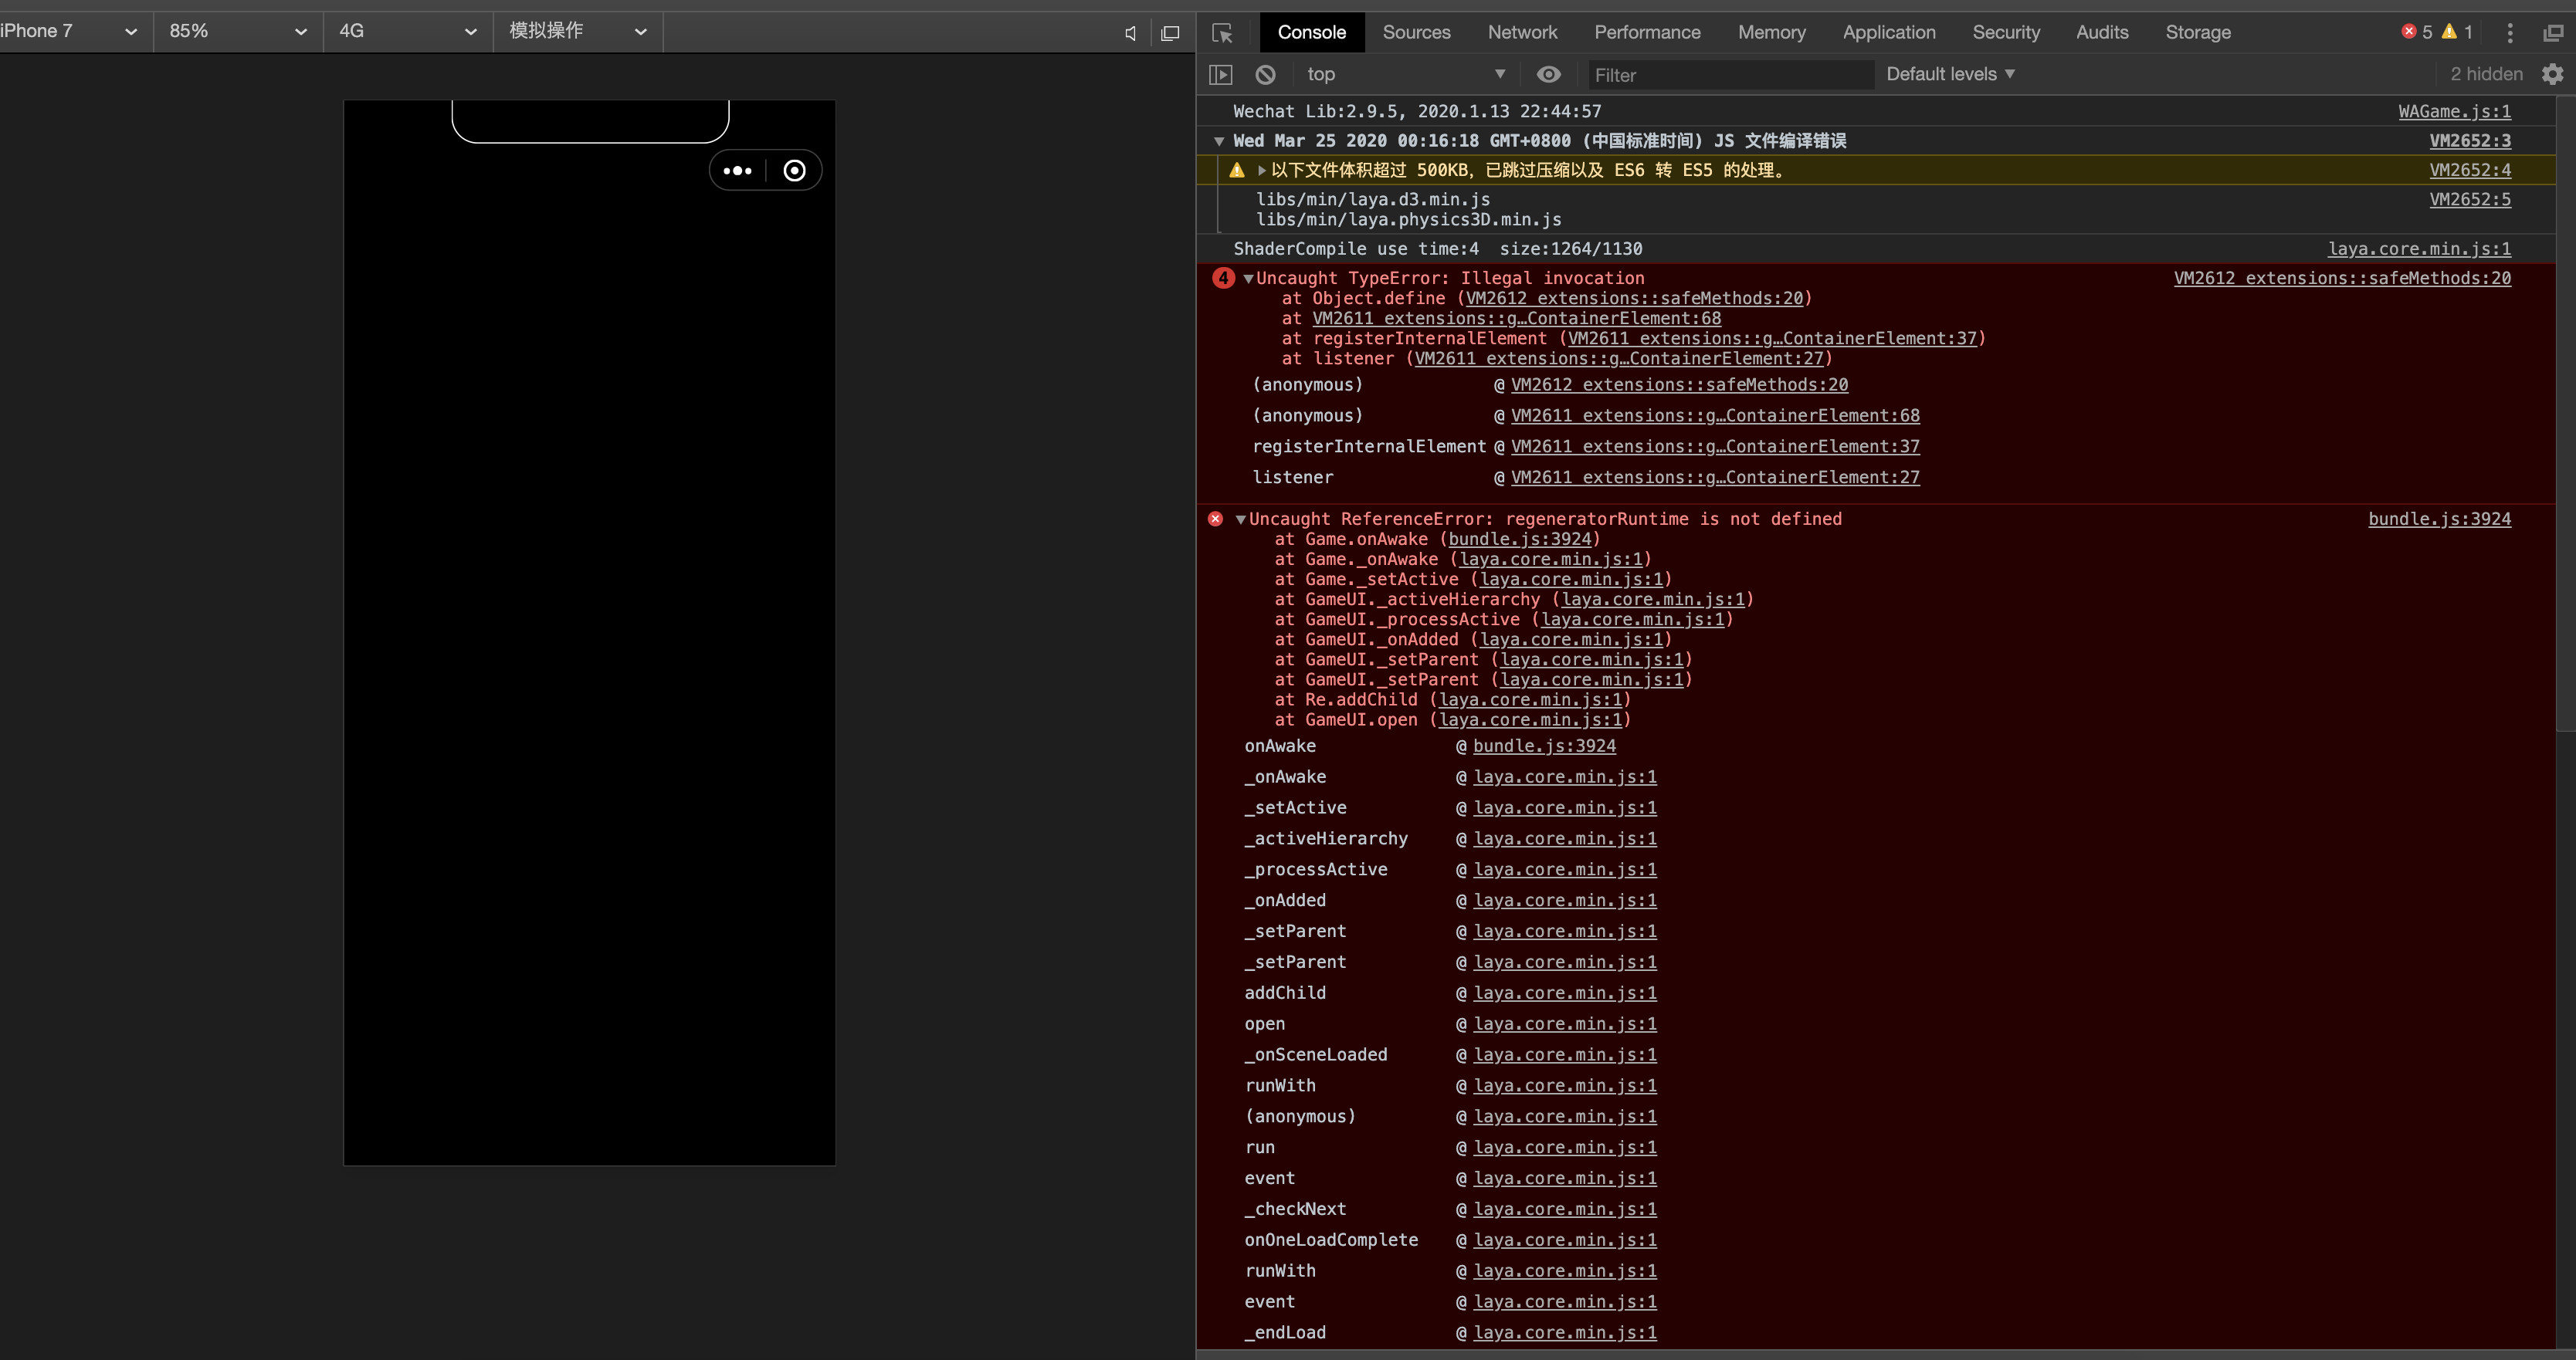Collapse the Illegal invocation error trace
Image resolution: width=2576 pixels, height=1360 pixels.
1248,279
